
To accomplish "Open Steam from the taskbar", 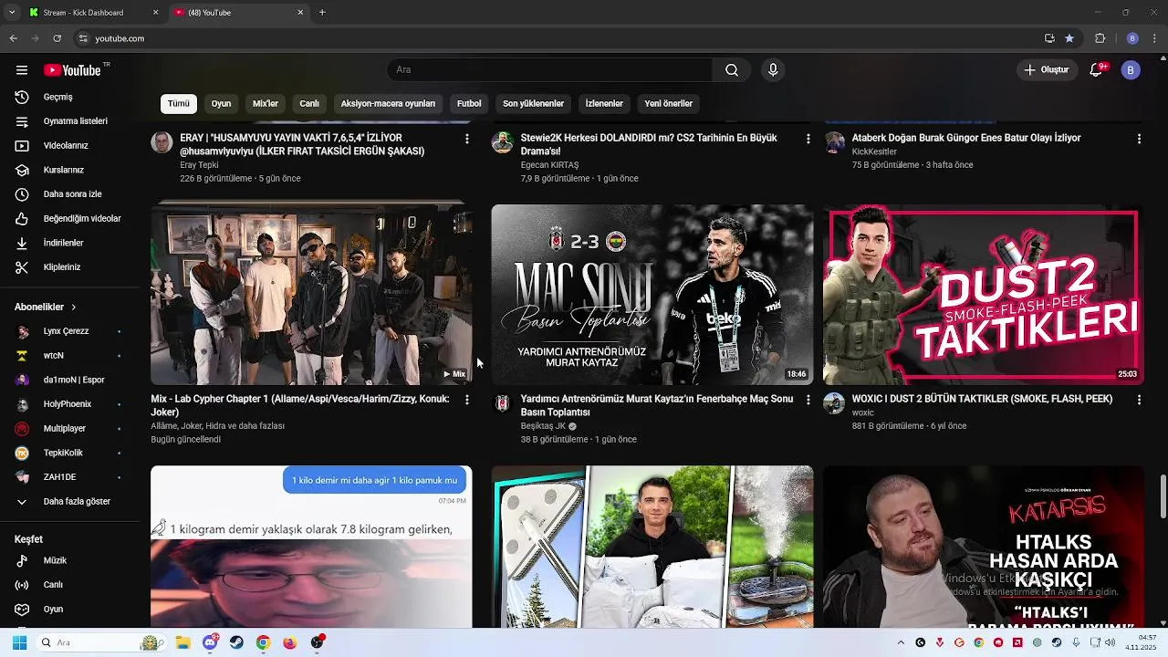I will pos(236,642).
